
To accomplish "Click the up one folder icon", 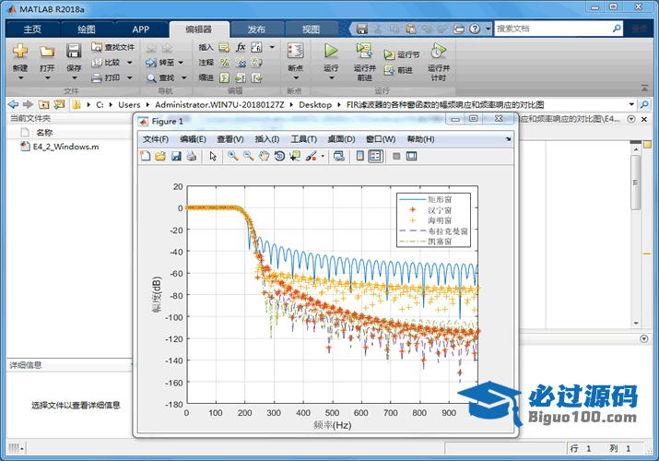I will [43, 104].
